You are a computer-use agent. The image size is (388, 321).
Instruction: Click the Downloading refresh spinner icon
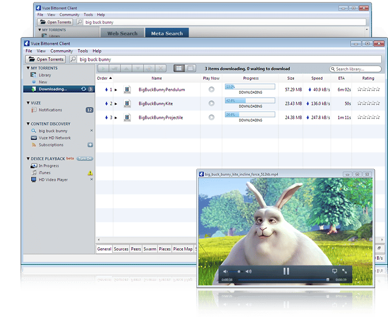pos(84,89)
